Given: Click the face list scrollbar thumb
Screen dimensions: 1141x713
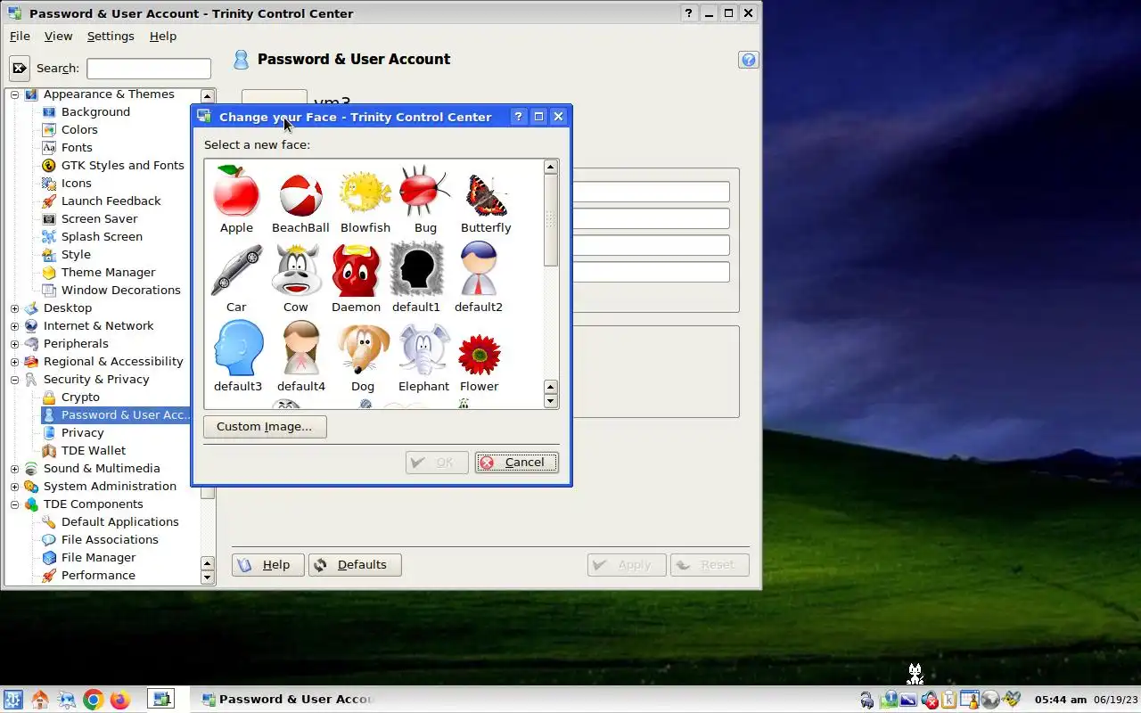Looking at the screenshot, I should [x=550, y=219].
